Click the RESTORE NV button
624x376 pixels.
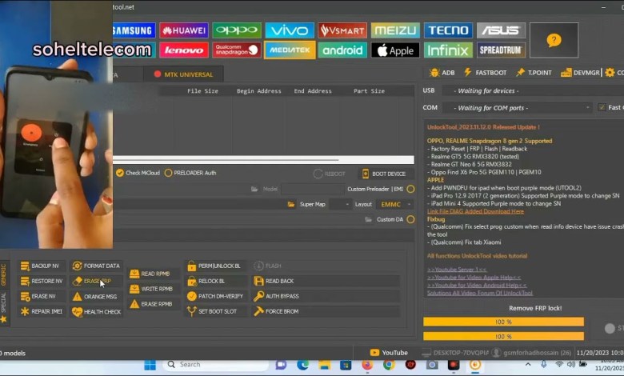click(42, 281)
